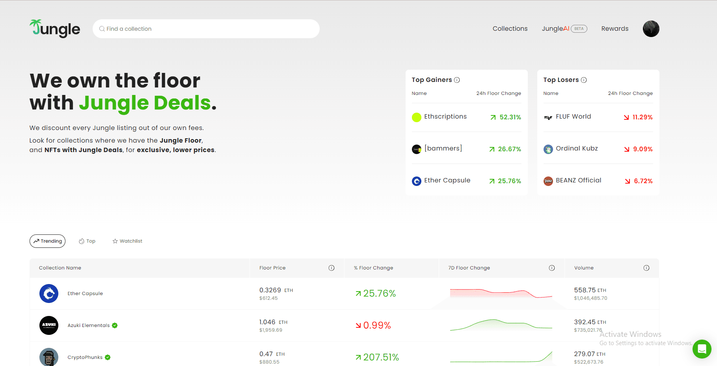Switch to the Watchlist tab

[x=127, y=241]
